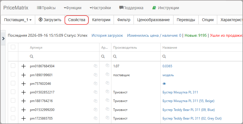Click plus icon beside pm1890199601
The height and width of the screenshot is (124, 243).
point(23,75)
